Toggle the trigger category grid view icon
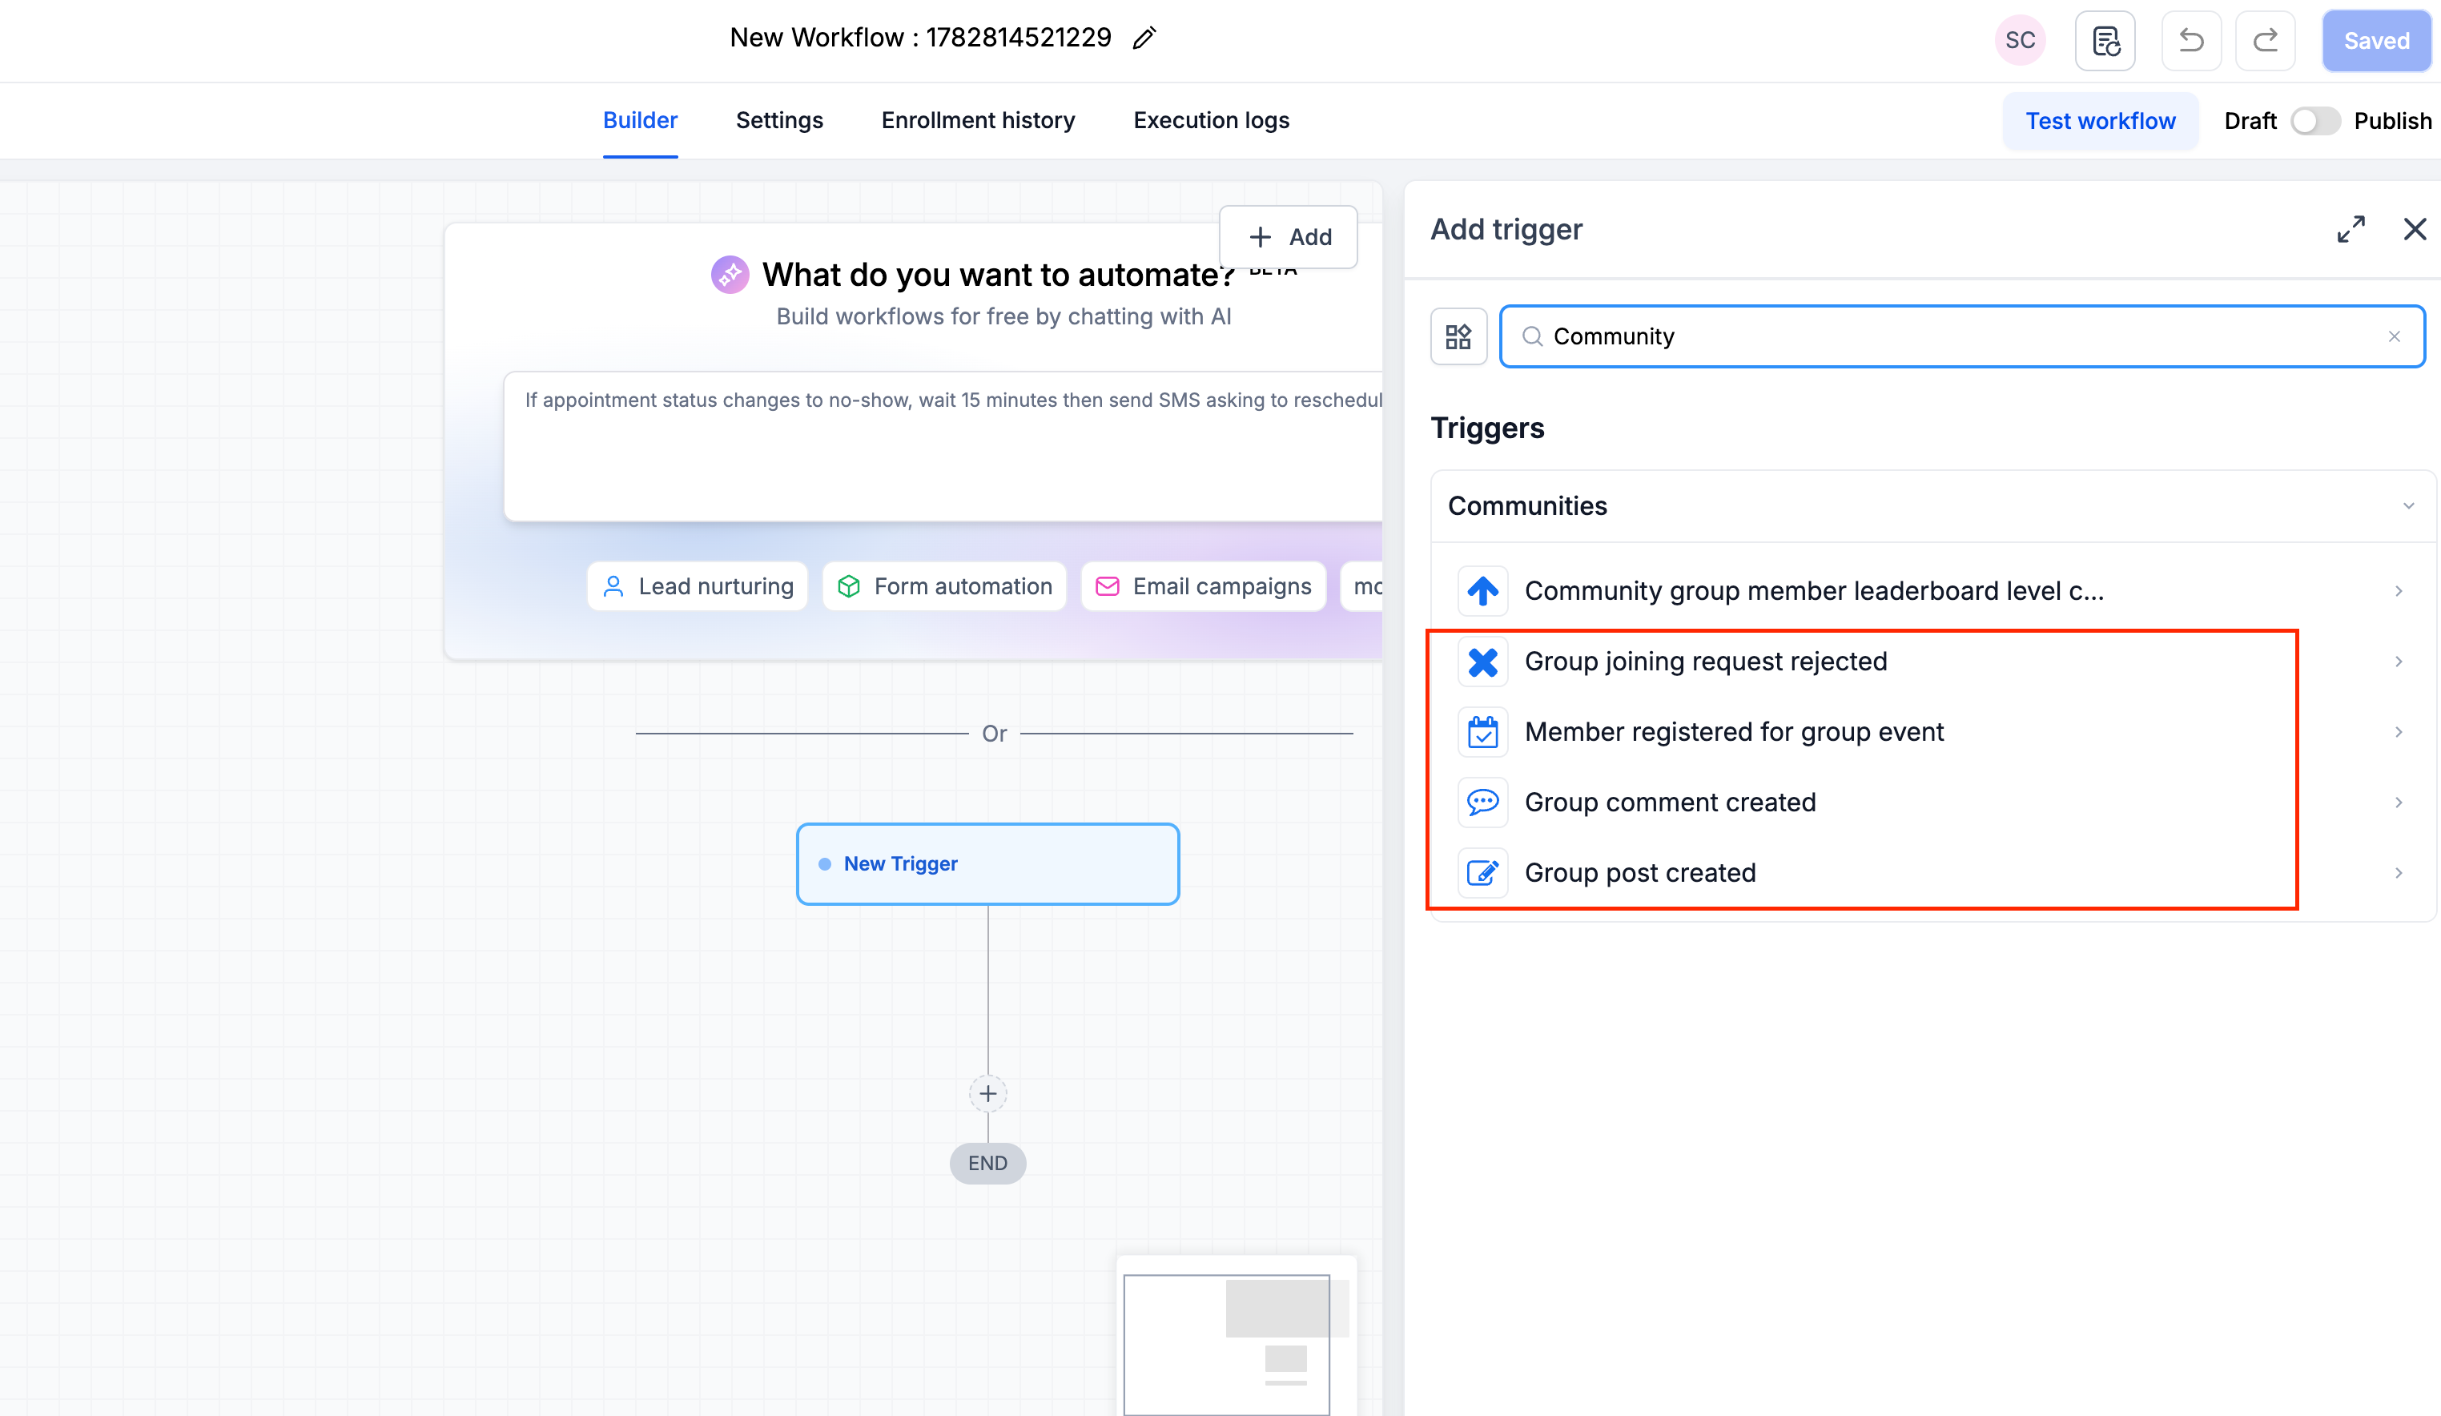This screenshot has width=2441, height=1416. 1458,336
